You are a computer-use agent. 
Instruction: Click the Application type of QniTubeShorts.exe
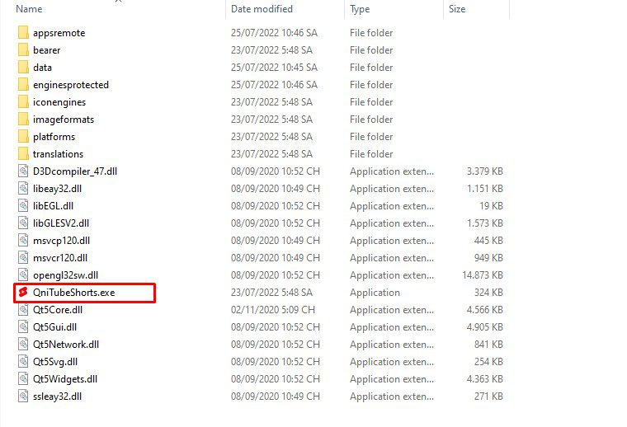coord(375,293)
